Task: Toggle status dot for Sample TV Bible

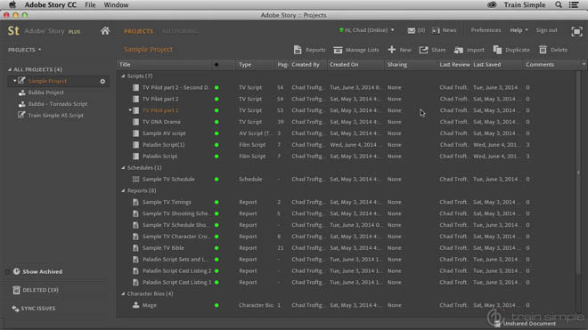Action: coord(216,248)
